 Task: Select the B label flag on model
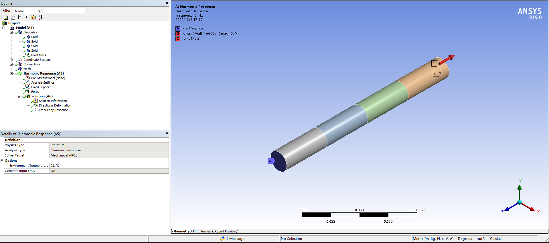pos(435,64)
